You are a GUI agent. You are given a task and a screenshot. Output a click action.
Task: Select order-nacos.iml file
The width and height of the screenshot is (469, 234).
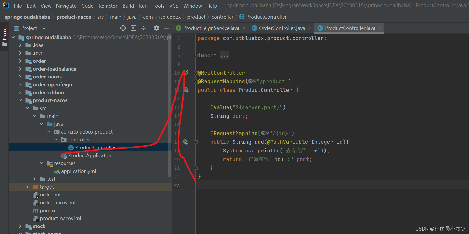point(57,203)
